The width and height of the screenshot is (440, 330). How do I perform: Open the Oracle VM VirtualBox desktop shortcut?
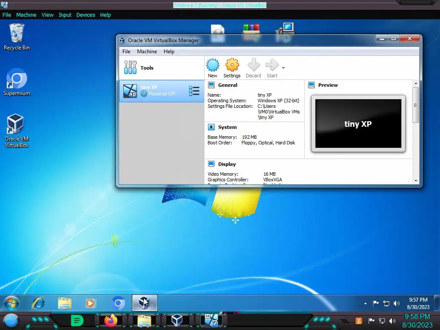(17, 131)
